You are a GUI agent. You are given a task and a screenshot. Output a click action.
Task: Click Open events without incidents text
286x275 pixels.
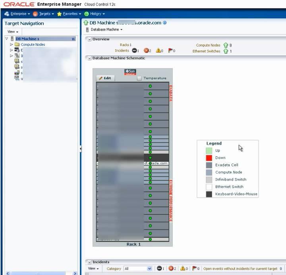coord(240,269)
